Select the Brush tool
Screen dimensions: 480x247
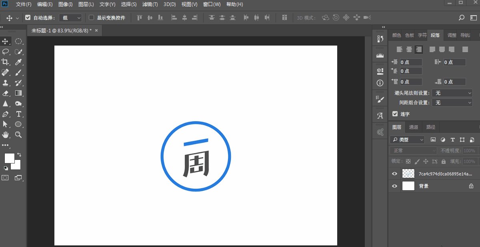point(18,72)
